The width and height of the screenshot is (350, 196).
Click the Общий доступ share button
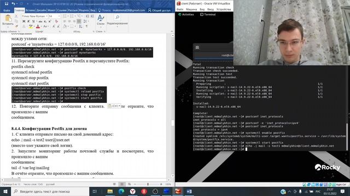point(159,10)
